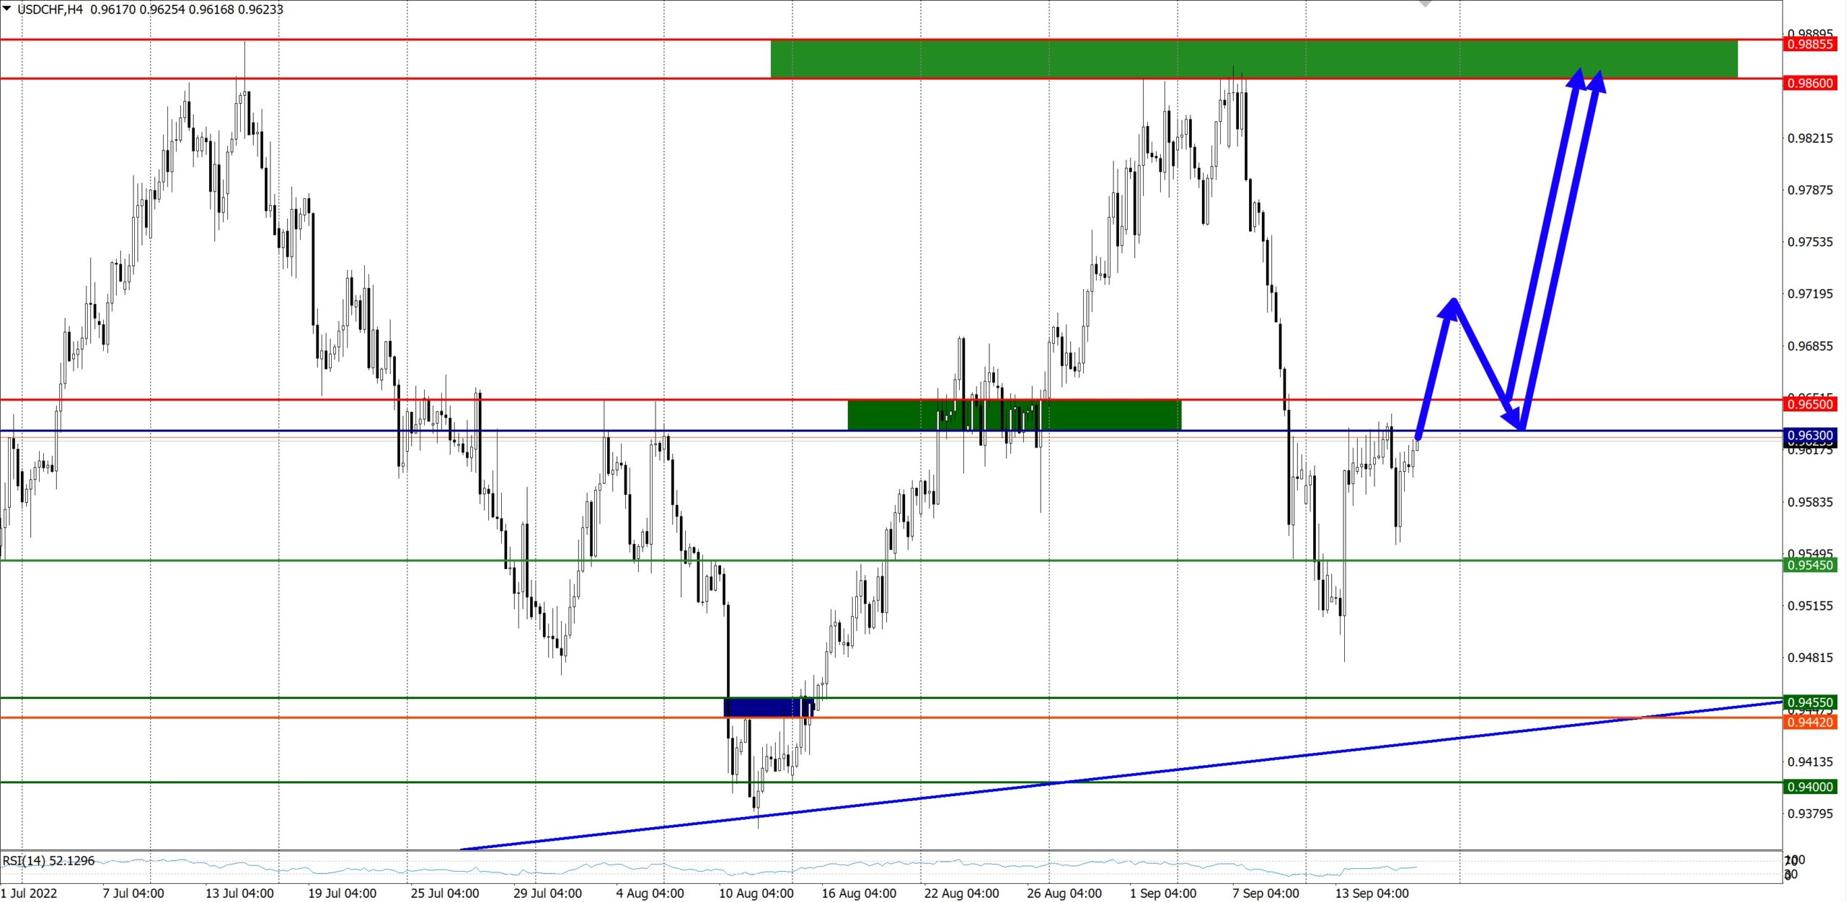Click the 13 Sep 04:00 time axis label
Screen dimensions: 1846x902
[1372, 893]
